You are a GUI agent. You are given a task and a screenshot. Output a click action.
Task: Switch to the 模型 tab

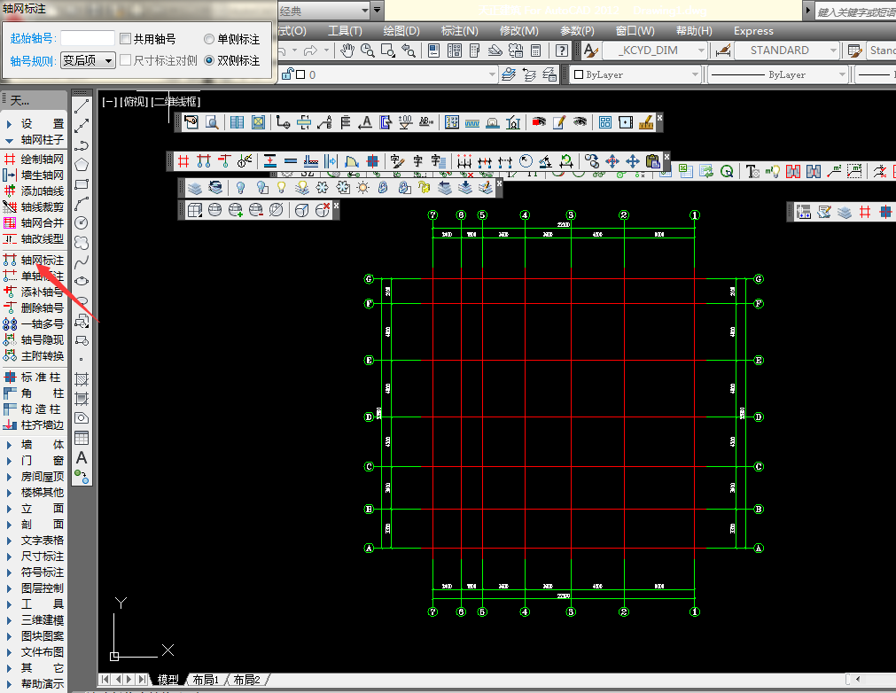(168, 680)
